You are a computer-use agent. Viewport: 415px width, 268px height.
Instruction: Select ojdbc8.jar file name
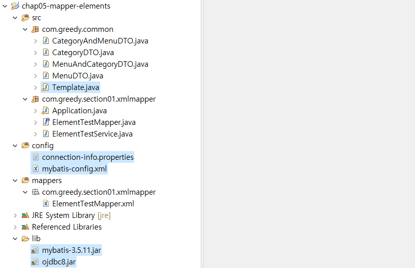[59, 261]
